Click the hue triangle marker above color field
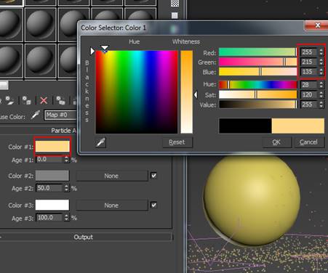 (105, 48)
